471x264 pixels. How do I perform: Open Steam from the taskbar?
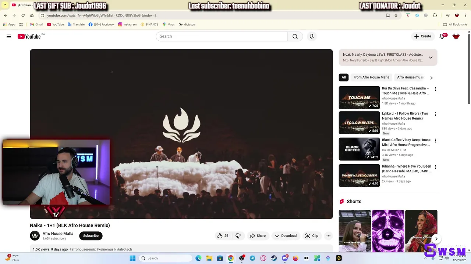pyautogui.click(x=274, y=258)
